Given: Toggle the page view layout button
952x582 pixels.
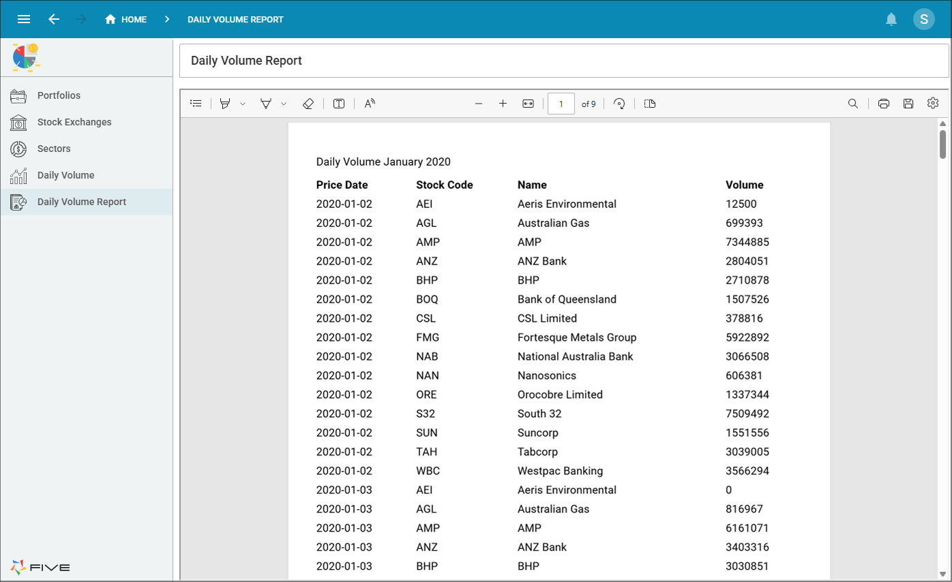Looking at the screenshot, I should pos(650,104).
